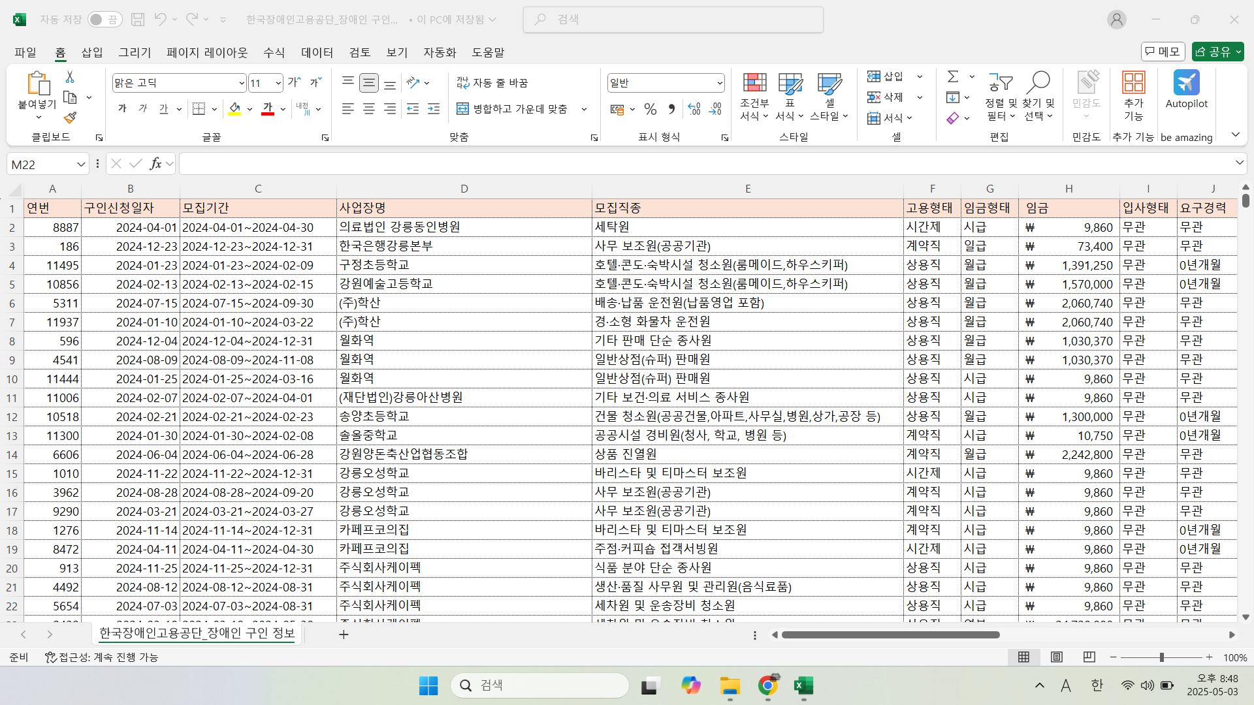Toggle Wrap Text option
The height and width of the screenshot is (705, 1254).
(492, 83)
